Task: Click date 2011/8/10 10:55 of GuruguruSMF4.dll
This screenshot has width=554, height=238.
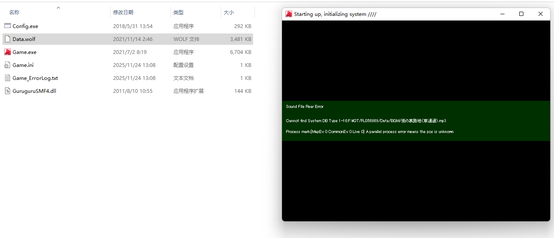Action: coord(133,91)
